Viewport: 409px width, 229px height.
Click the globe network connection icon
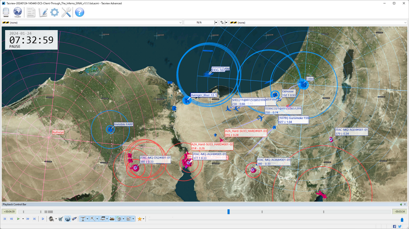18,12
